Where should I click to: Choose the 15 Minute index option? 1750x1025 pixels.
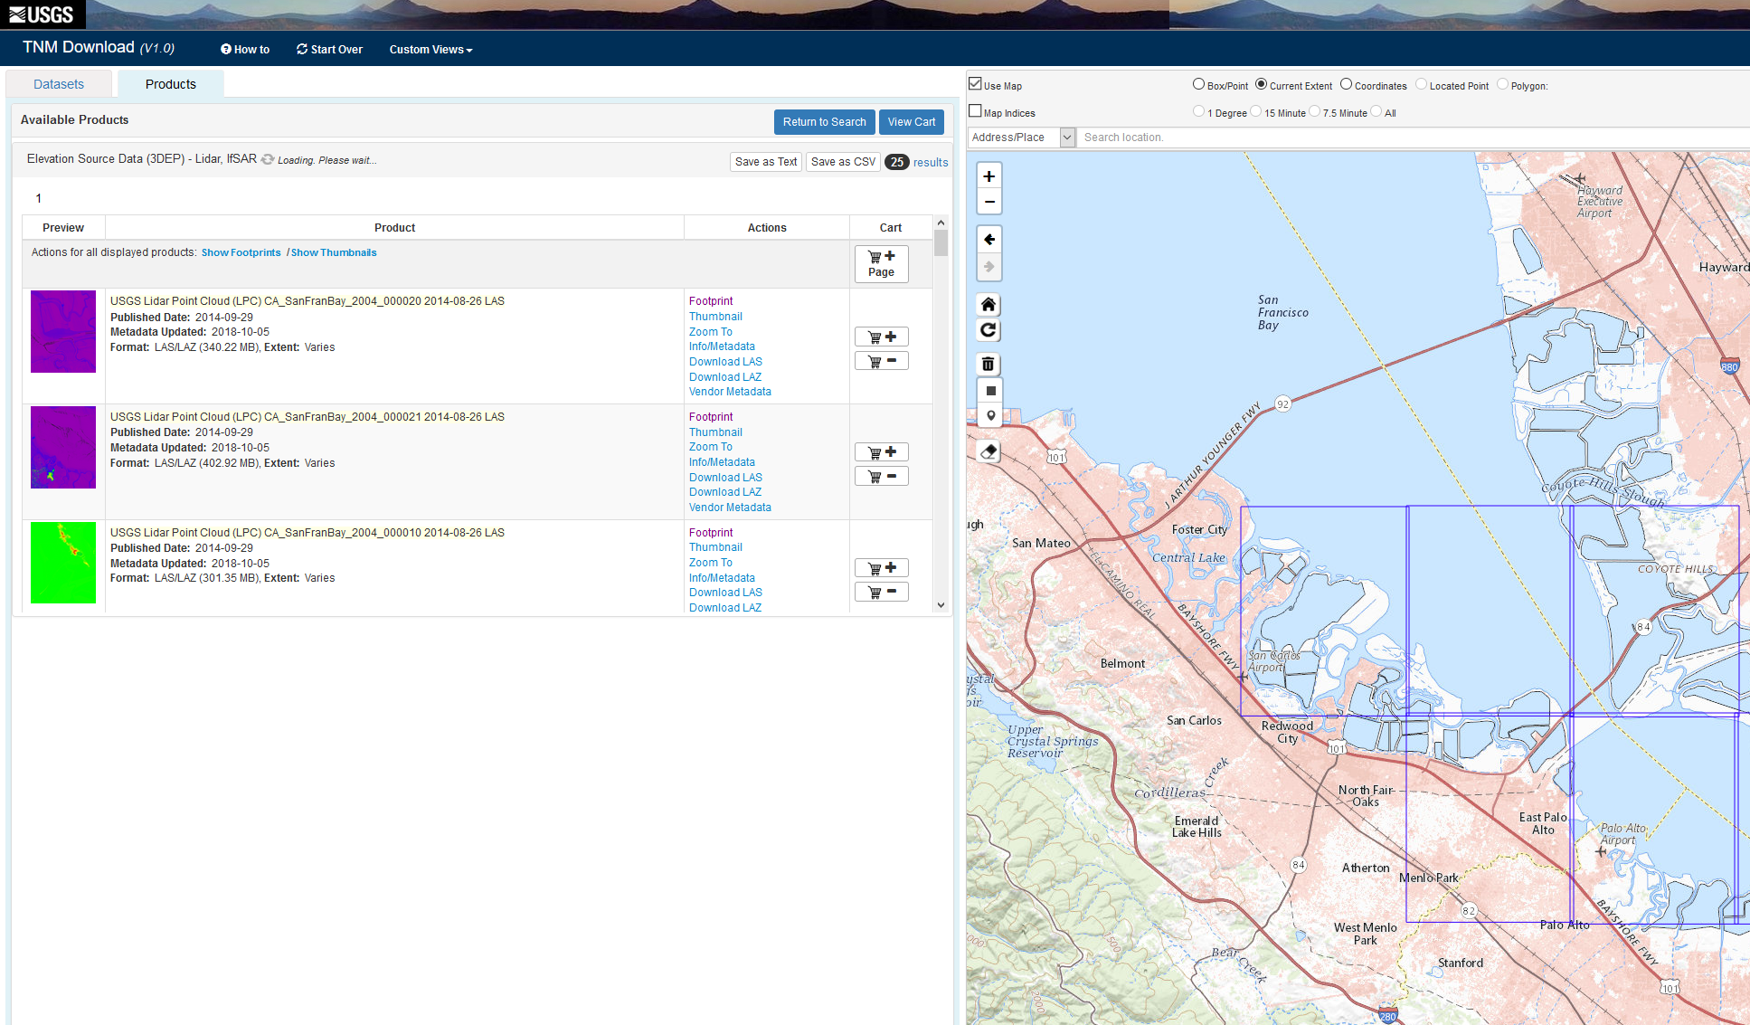[x=1255, y=111]
